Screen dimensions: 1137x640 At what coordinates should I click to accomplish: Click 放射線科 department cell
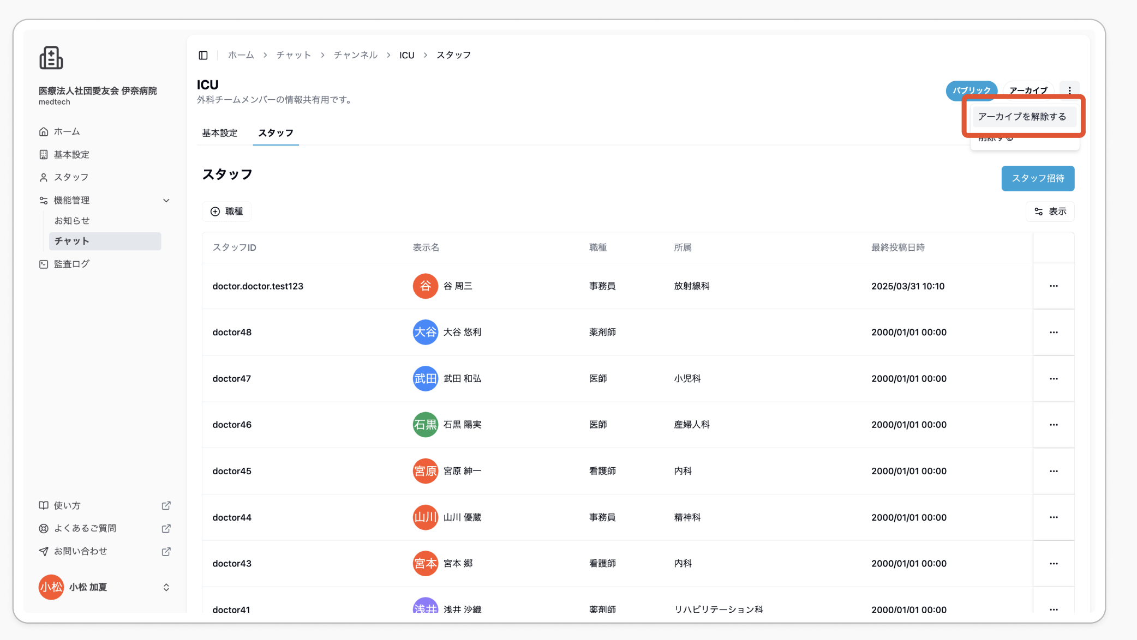(x=691, y=286)
